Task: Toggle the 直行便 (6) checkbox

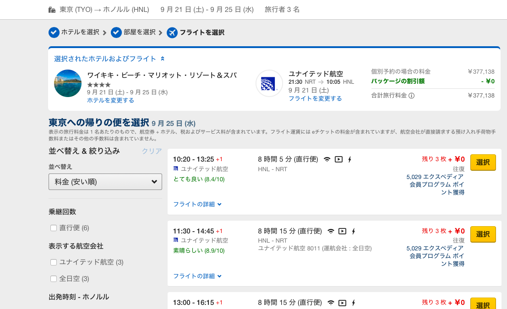Action: [x=54, y=228]
